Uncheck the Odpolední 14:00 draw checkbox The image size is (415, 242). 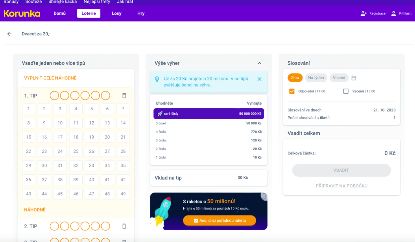click(x=292, y=91)
